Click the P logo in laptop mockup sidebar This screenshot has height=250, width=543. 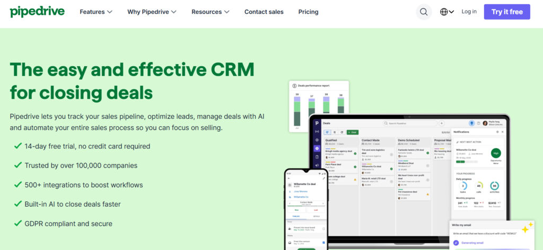point(317,123)
